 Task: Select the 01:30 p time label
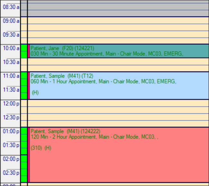(x=11, y=145)
